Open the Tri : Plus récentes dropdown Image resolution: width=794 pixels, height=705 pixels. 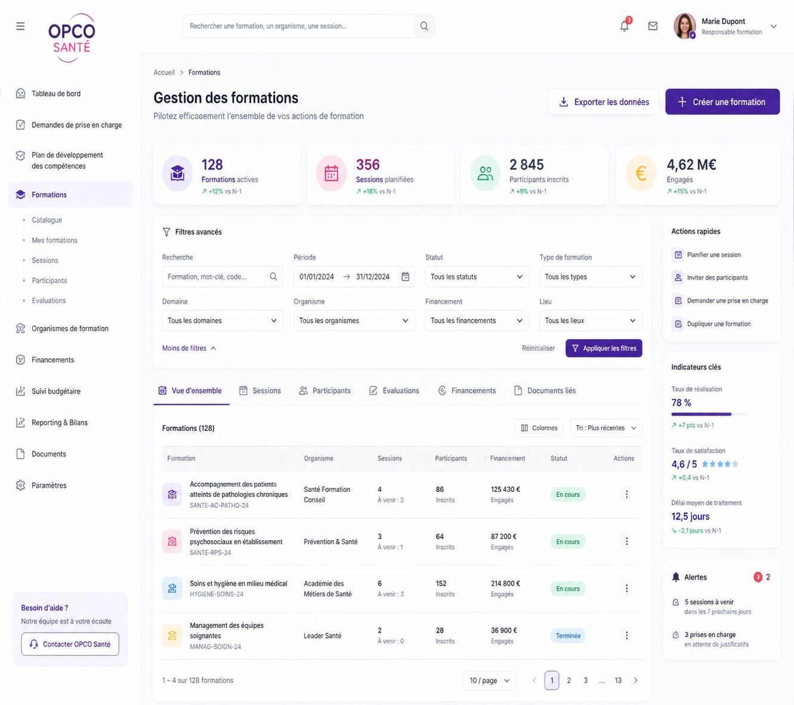606,428
